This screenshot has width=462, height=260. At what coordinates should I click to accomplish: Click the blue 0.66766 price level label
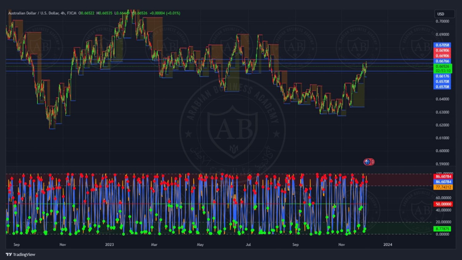pyautogui.click(x=442, y=61)
